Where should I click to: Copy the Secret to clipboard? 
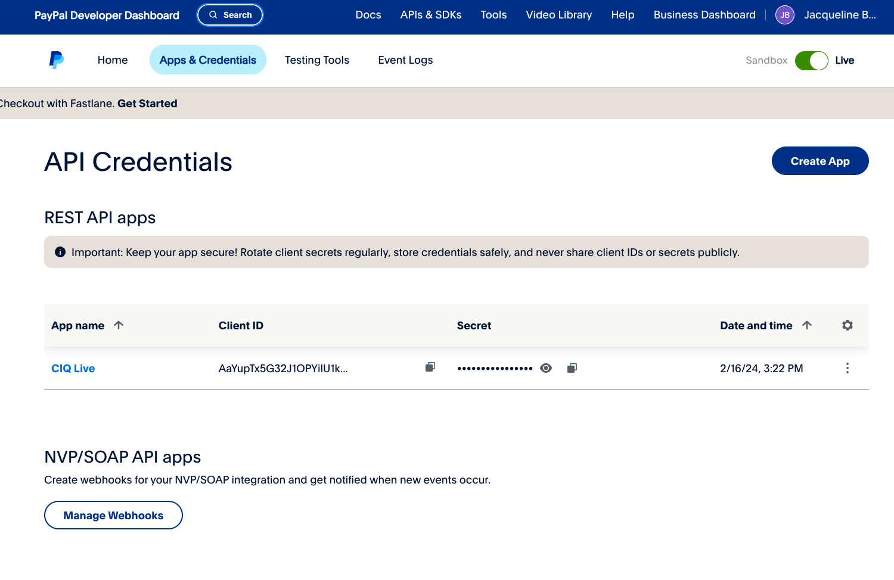click(572, 368)
